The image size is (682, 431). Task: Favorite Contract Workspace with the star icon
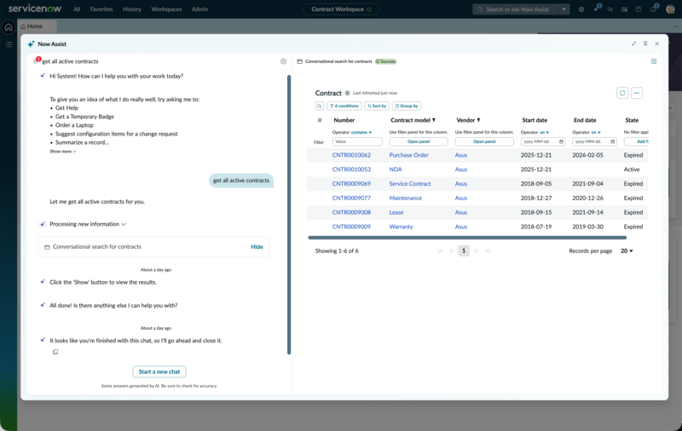click(x=369, y=9)
